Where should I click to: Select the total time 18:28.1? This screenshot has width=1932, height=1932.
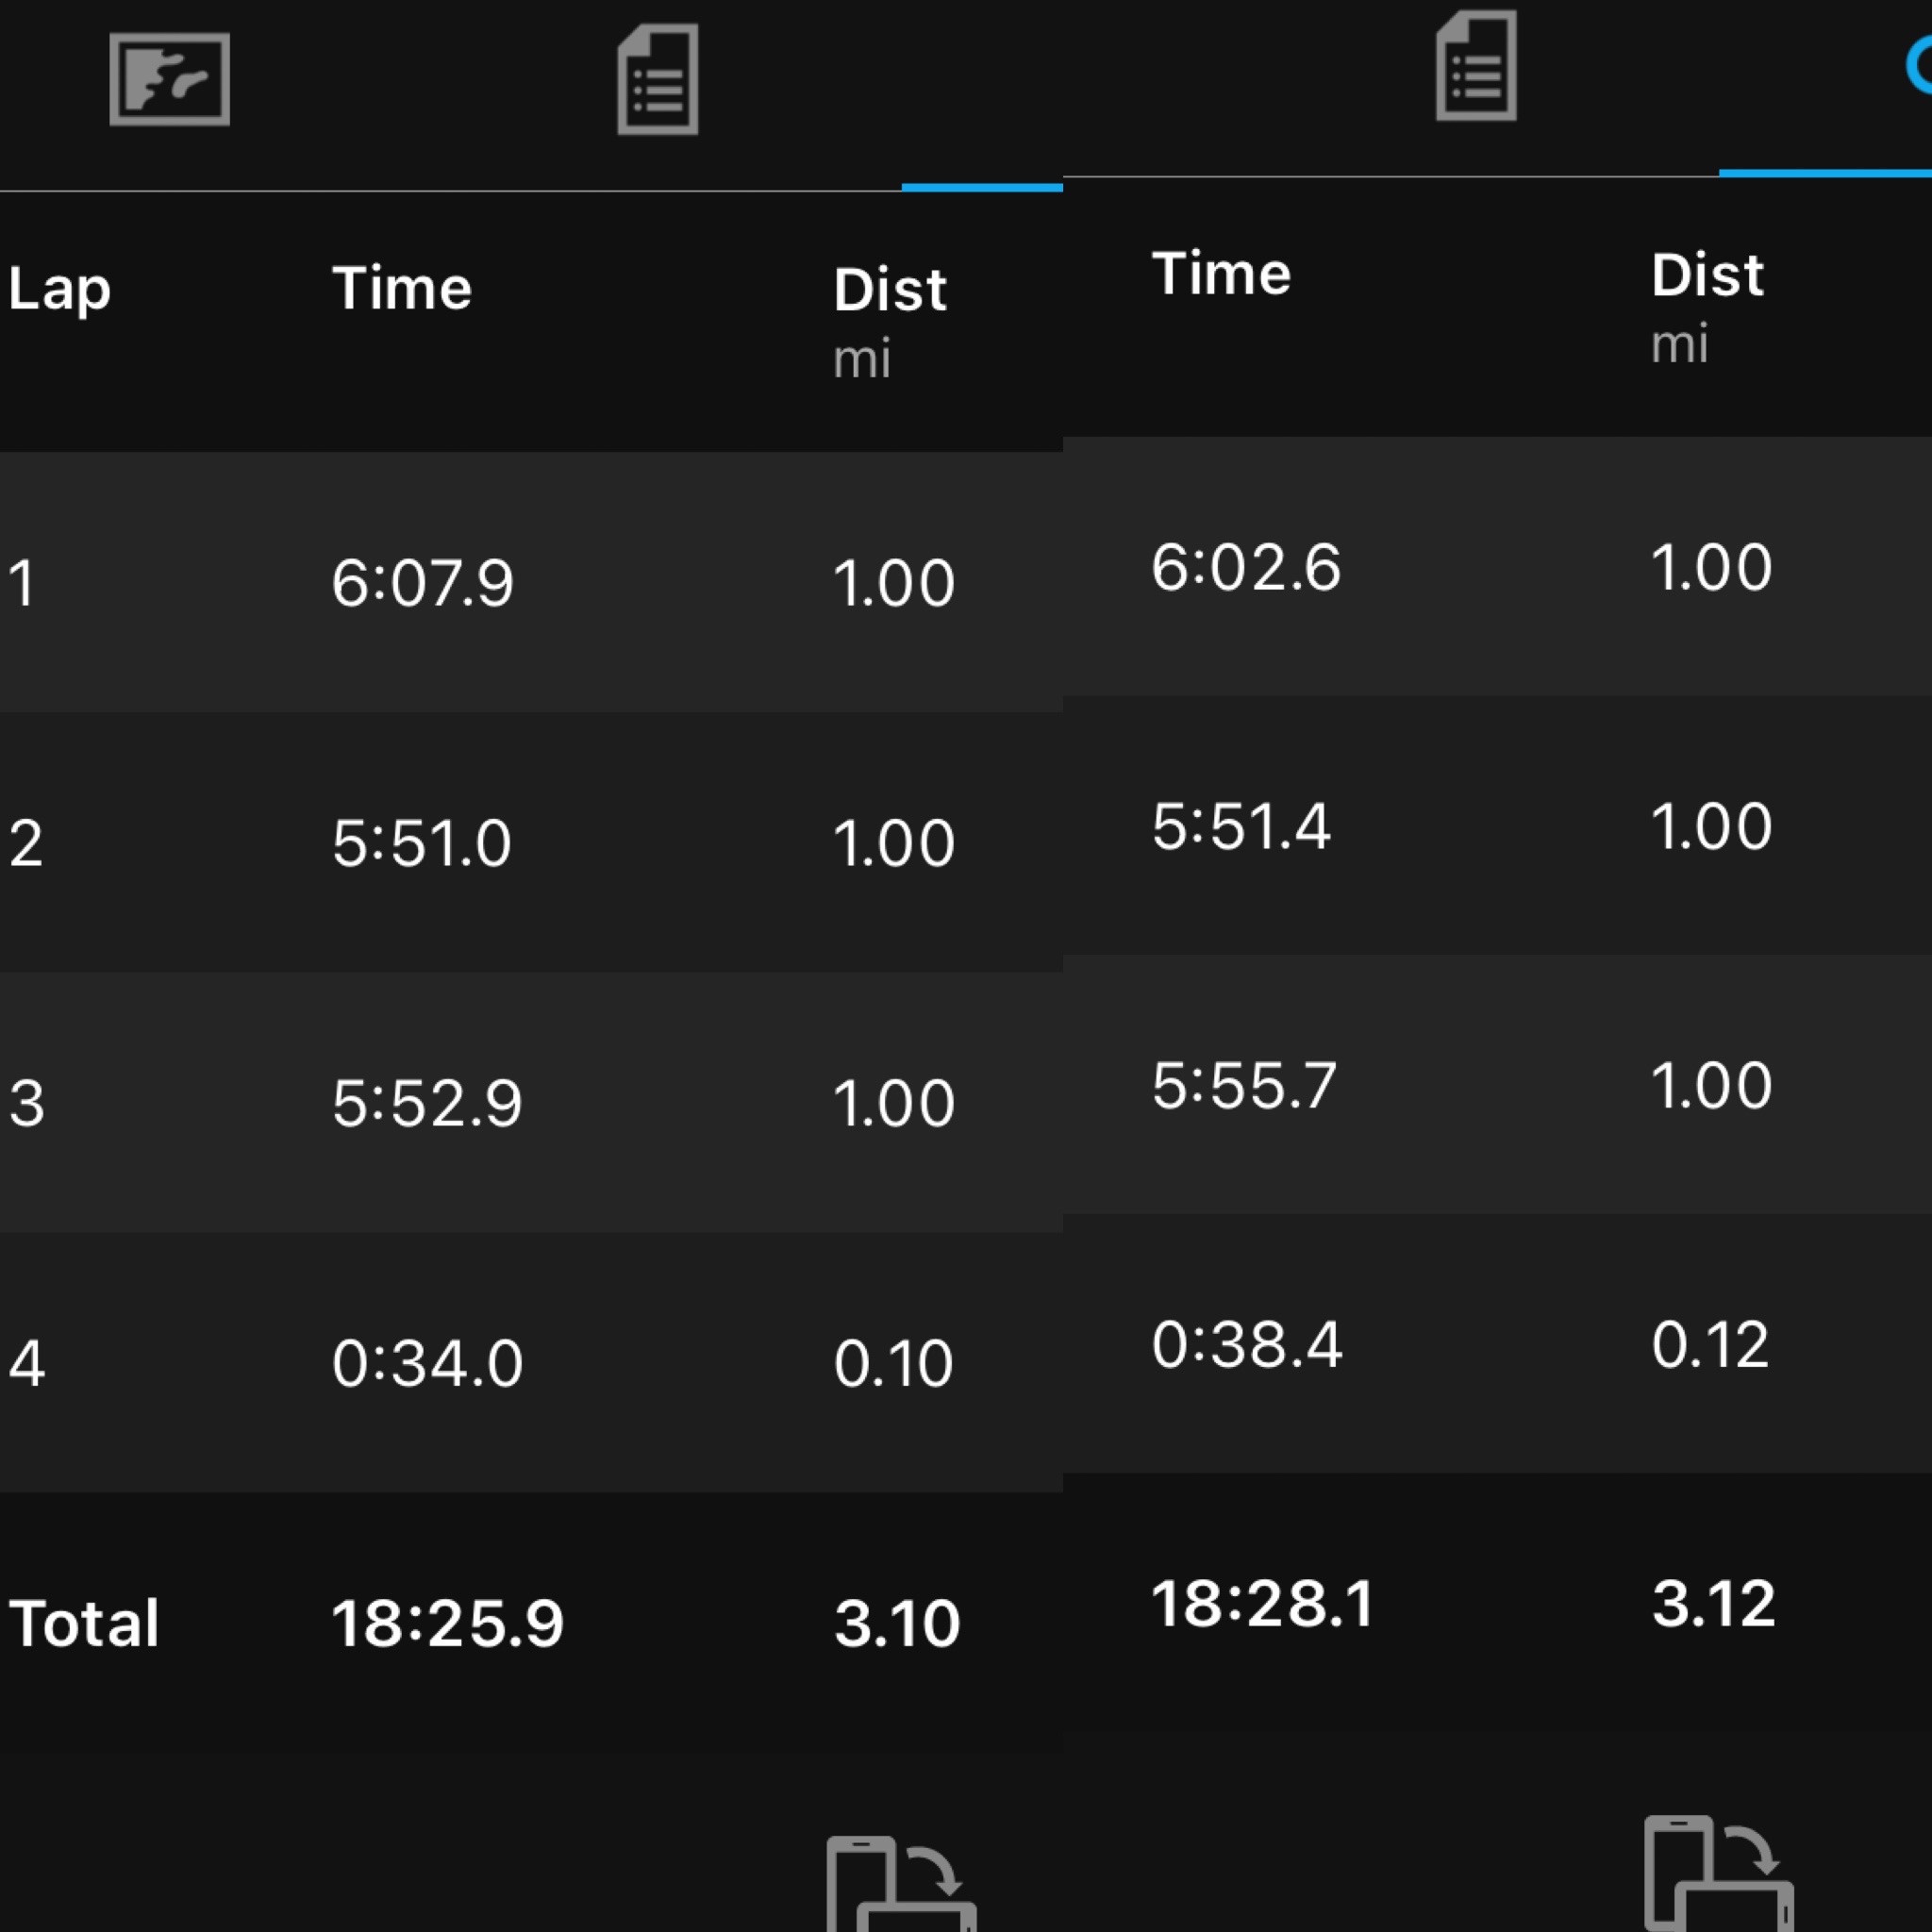(x=1263, y=1604)
